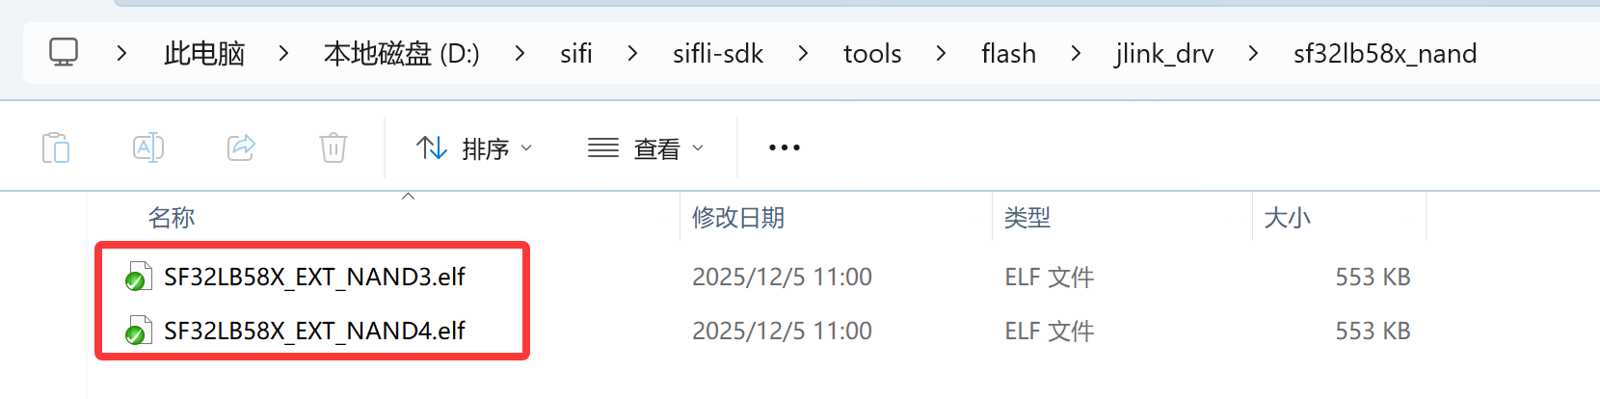
Task: Open the 排序 sort dropdown
Action: [x=474, y=148]
